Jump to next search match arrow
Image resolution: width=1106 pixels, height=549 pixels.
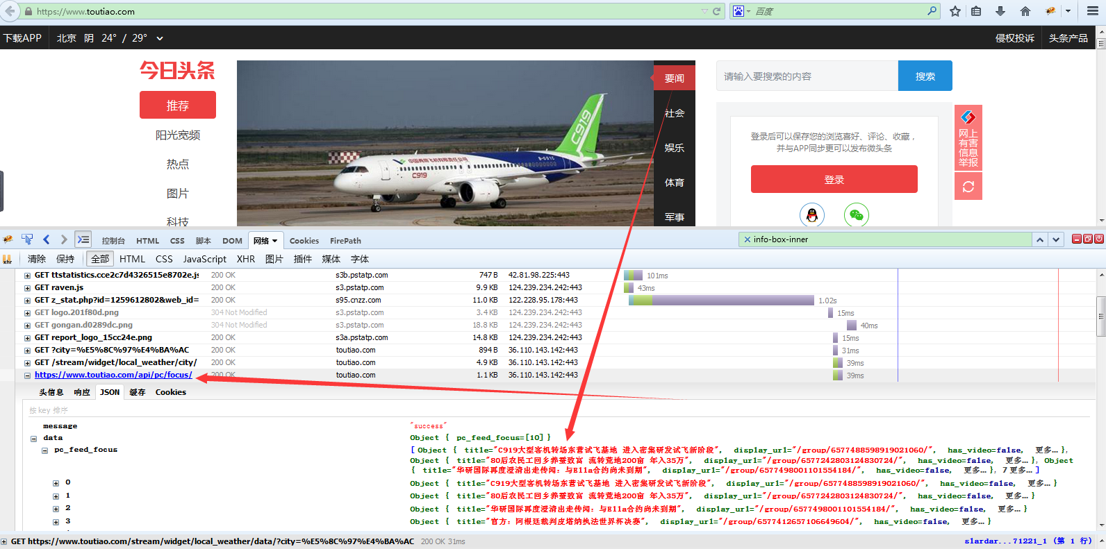(1056, 239)
